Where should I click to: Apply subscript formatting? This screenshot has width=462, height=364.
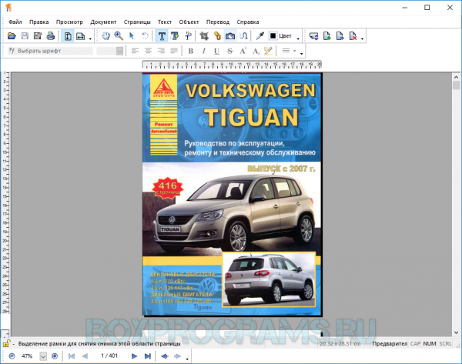256,52
